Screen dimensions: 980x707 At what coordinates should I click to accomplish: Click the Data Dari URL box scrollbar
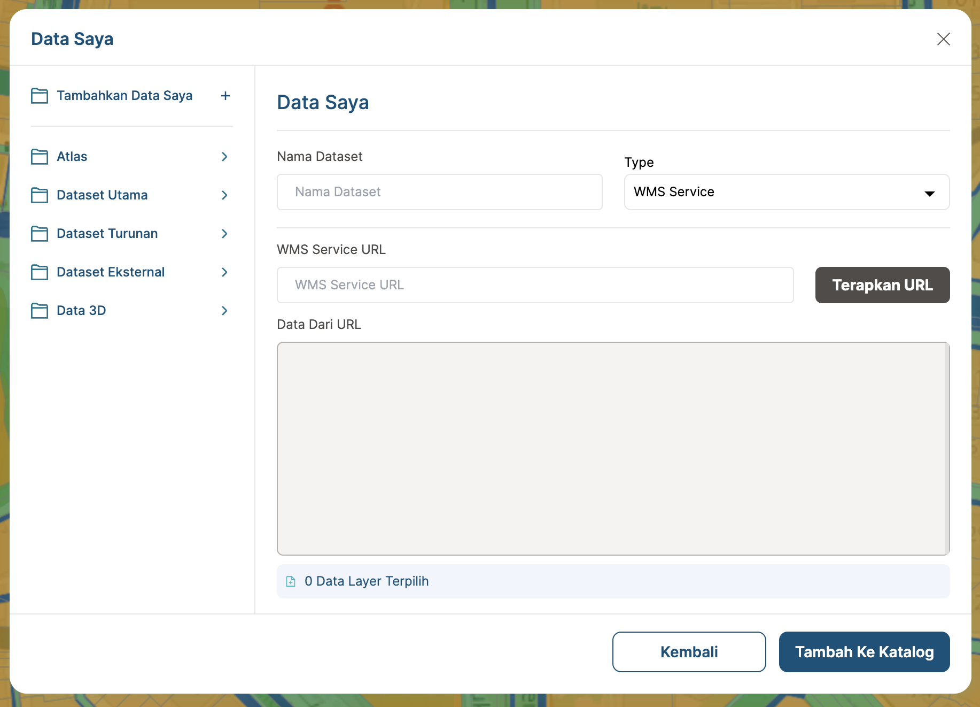click(947, 449)
